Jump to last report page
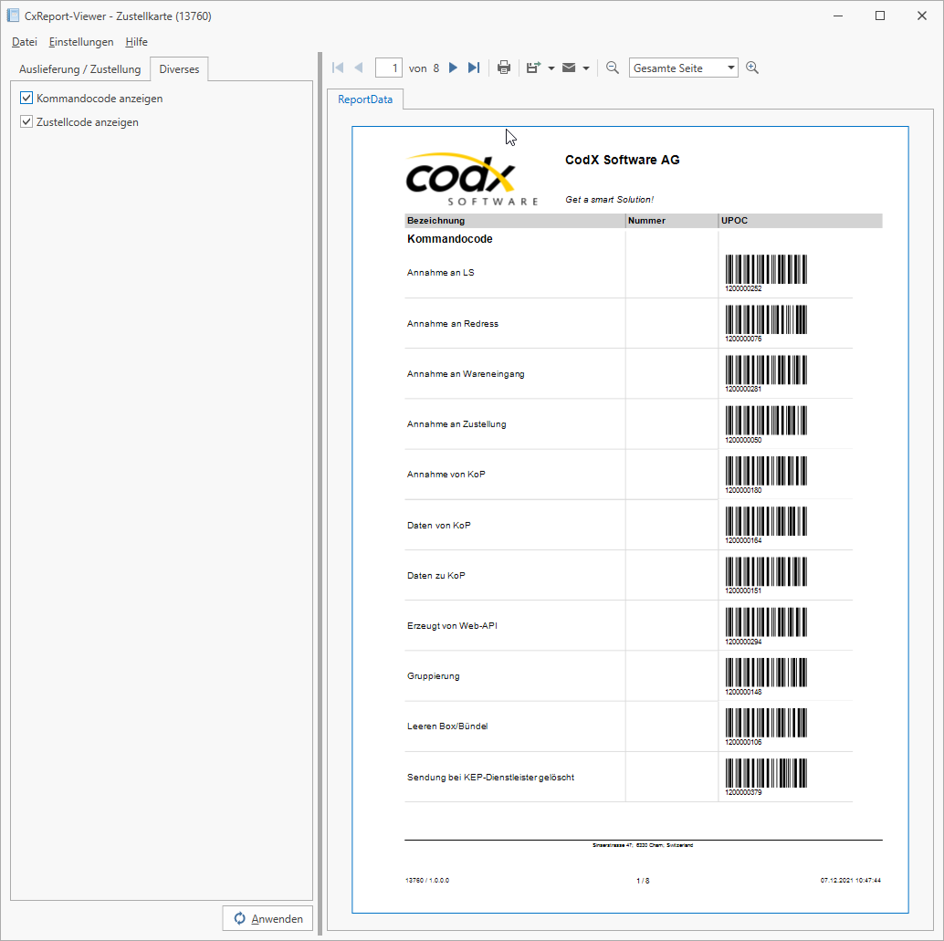This screenshot has width=944, height=941. (x=474, y=68)
